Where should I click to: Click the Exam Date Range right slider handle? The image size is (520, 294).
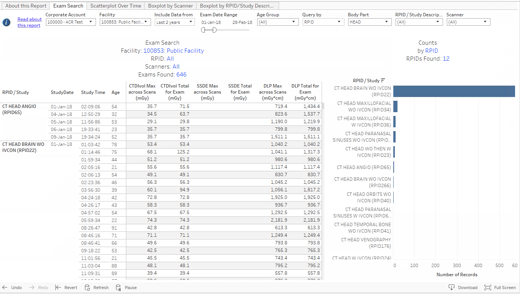214,30
